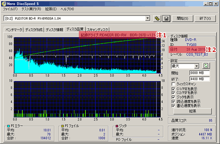220x144 pixels.
Task: Click the disc ID value TYG03
Action: click(191, 45)
